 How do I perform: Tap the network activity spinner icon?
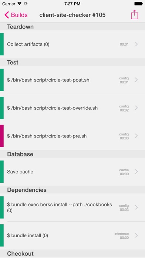click(26, 4)
